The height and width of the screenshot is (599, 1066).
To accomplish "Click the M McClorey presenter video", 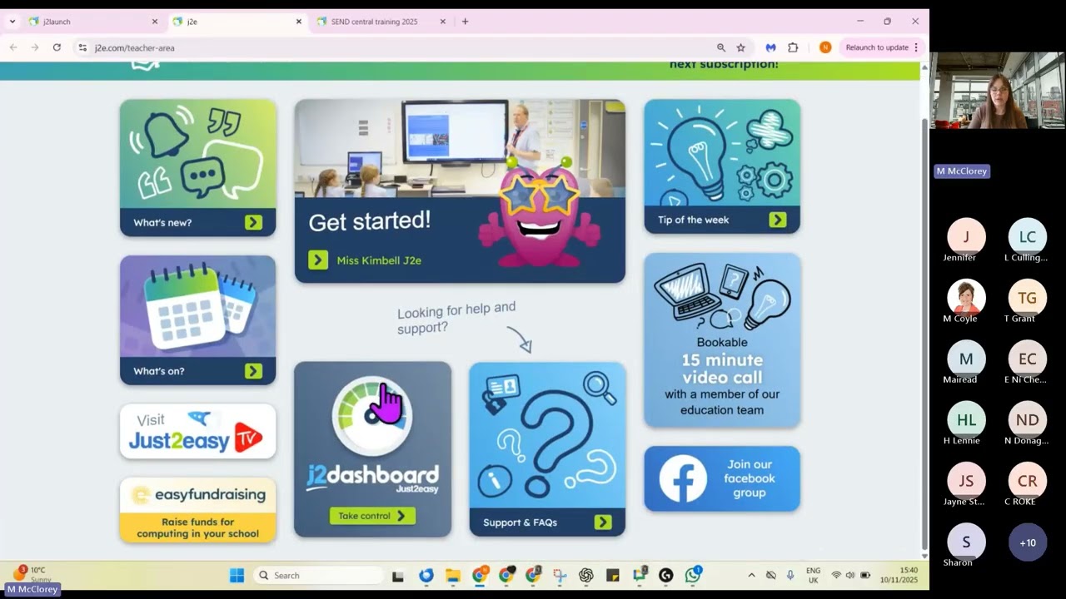I will tap(998, 90).
